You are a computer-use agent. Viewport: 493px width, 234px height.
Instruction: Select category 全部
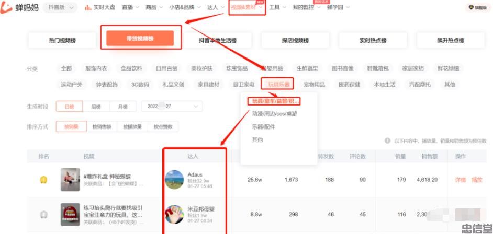pos(66,68)
